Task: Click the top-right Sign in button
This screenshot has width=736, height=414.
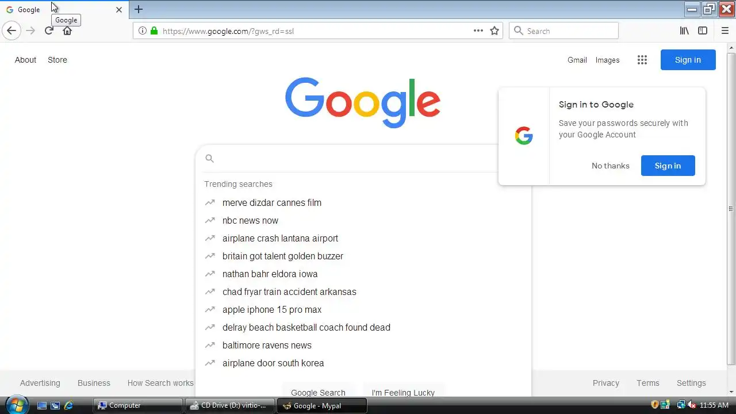Action: [688, 60]
